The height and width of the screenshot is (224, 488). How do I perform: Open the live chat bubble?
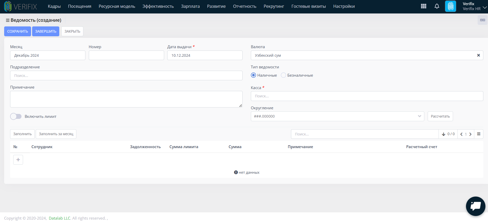(x=476, y=206)
